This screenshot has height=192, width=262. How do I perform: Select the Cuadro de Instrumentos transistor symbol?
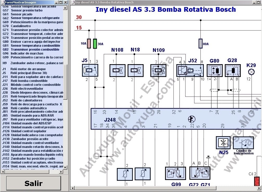click(x=243, y=143)
